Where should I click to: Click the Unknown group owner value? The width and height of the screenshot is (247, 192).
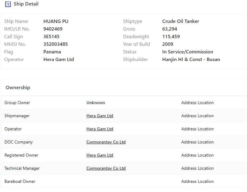pos(96,103)
